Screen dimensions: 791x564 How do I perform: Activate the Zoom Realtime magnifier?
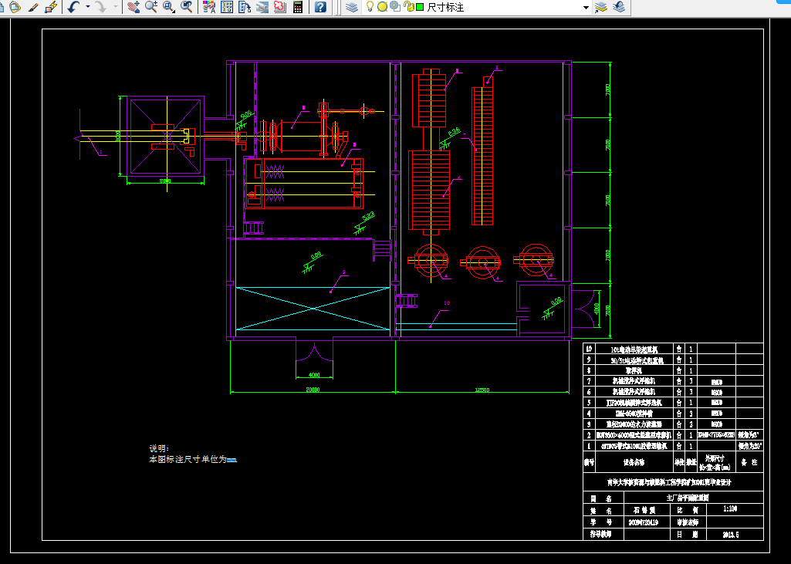(150, 7)
